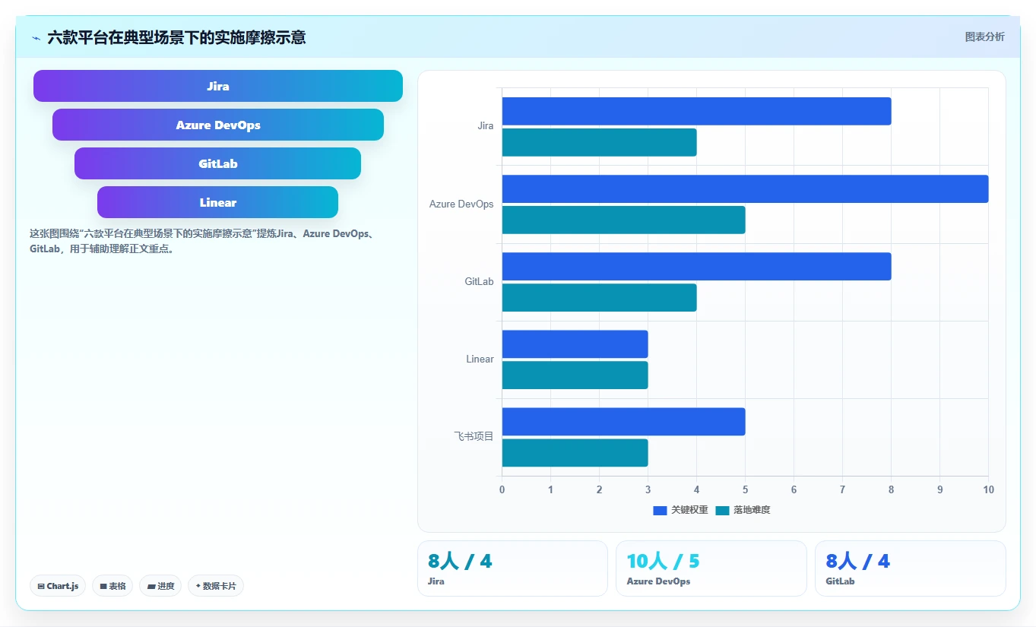
Task: Click the Chart.js tag chip
Action: [x=59, y=586]
